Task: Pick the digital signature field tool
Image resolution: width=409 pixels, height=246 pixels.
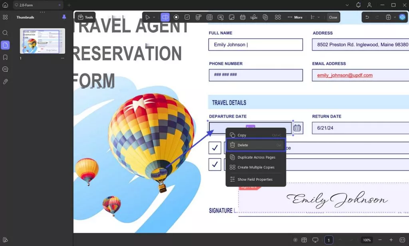Action: click(x=254, y=17)
